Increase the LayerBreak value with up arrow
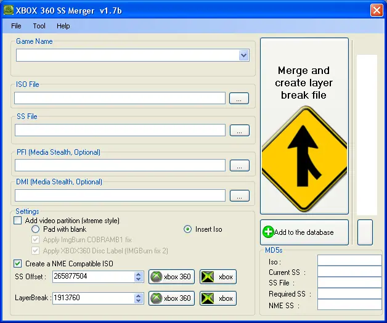The image size is (387, 323). point(139,295)
